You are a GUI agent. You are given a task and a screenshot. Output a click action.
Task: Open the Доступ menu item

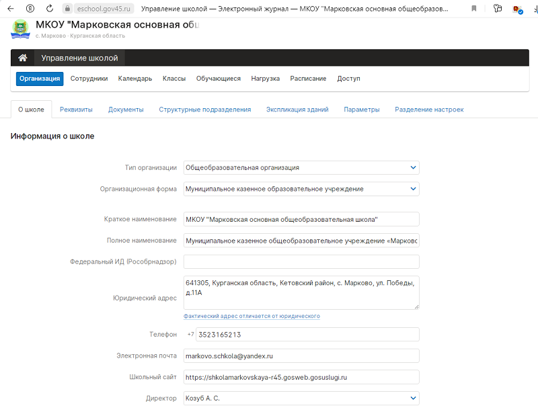[348, 79]
